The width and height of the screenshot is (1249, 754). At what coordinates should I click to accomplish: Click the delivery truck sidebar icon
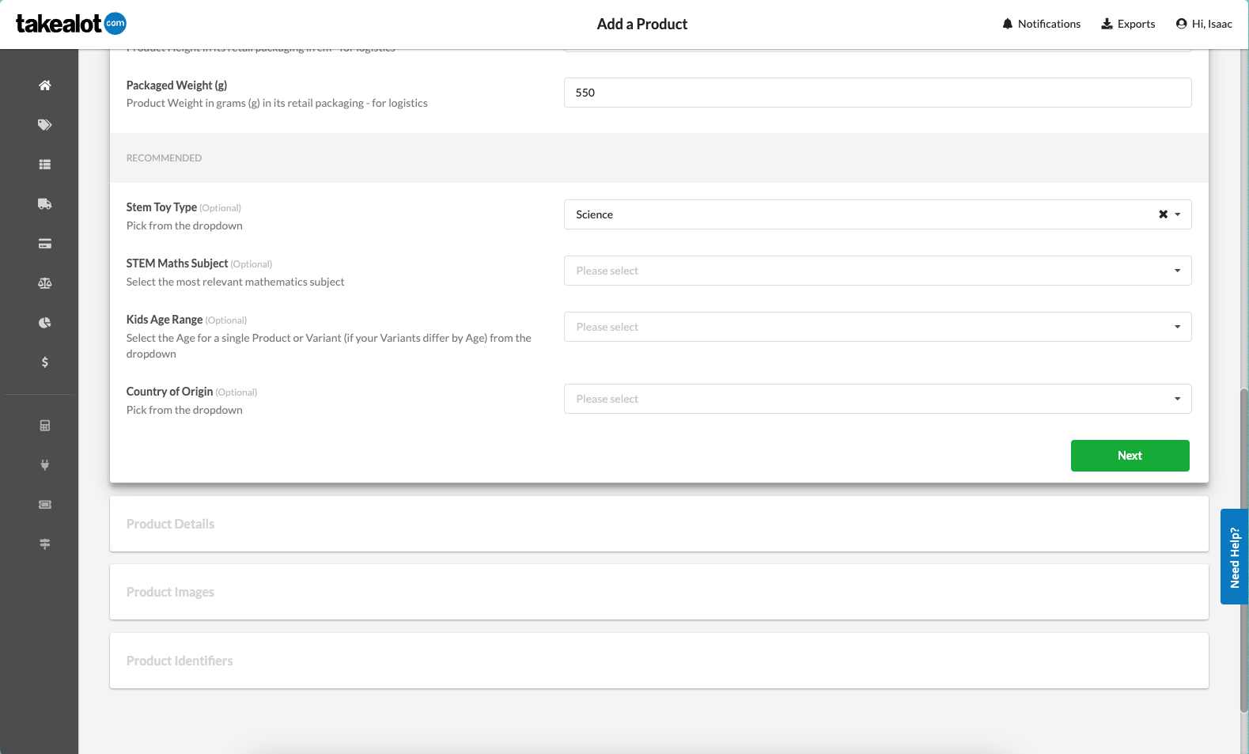coord(45,204)
